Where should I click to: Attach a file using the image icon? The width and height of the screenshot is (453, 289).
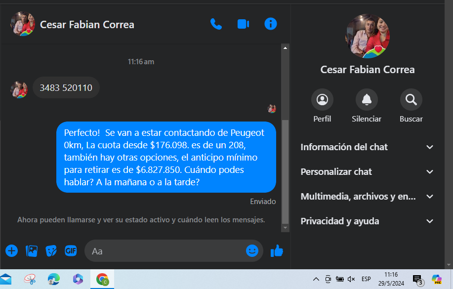pyautogui.click(x=32, y=251)
